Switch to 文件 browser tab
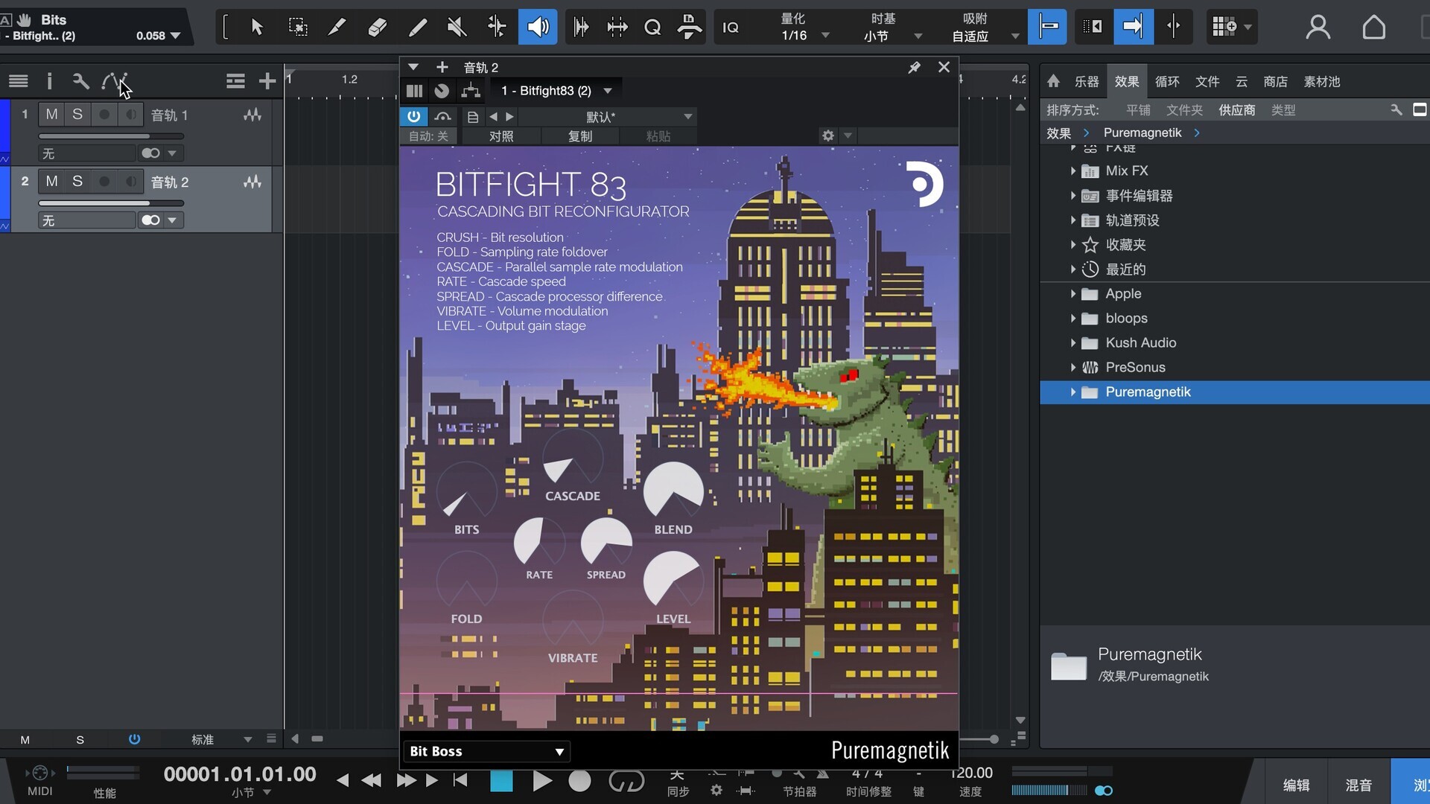This screenshot has width=1430, height=804. (1207, 81)
